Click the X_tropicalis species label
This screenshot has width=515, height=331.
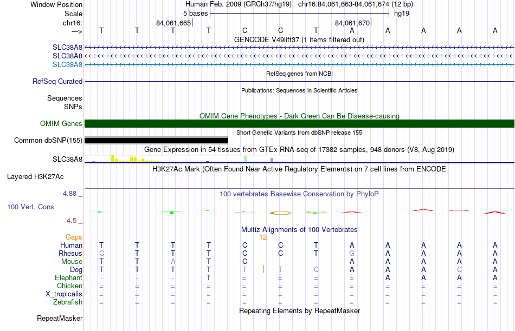coord(64,294)
